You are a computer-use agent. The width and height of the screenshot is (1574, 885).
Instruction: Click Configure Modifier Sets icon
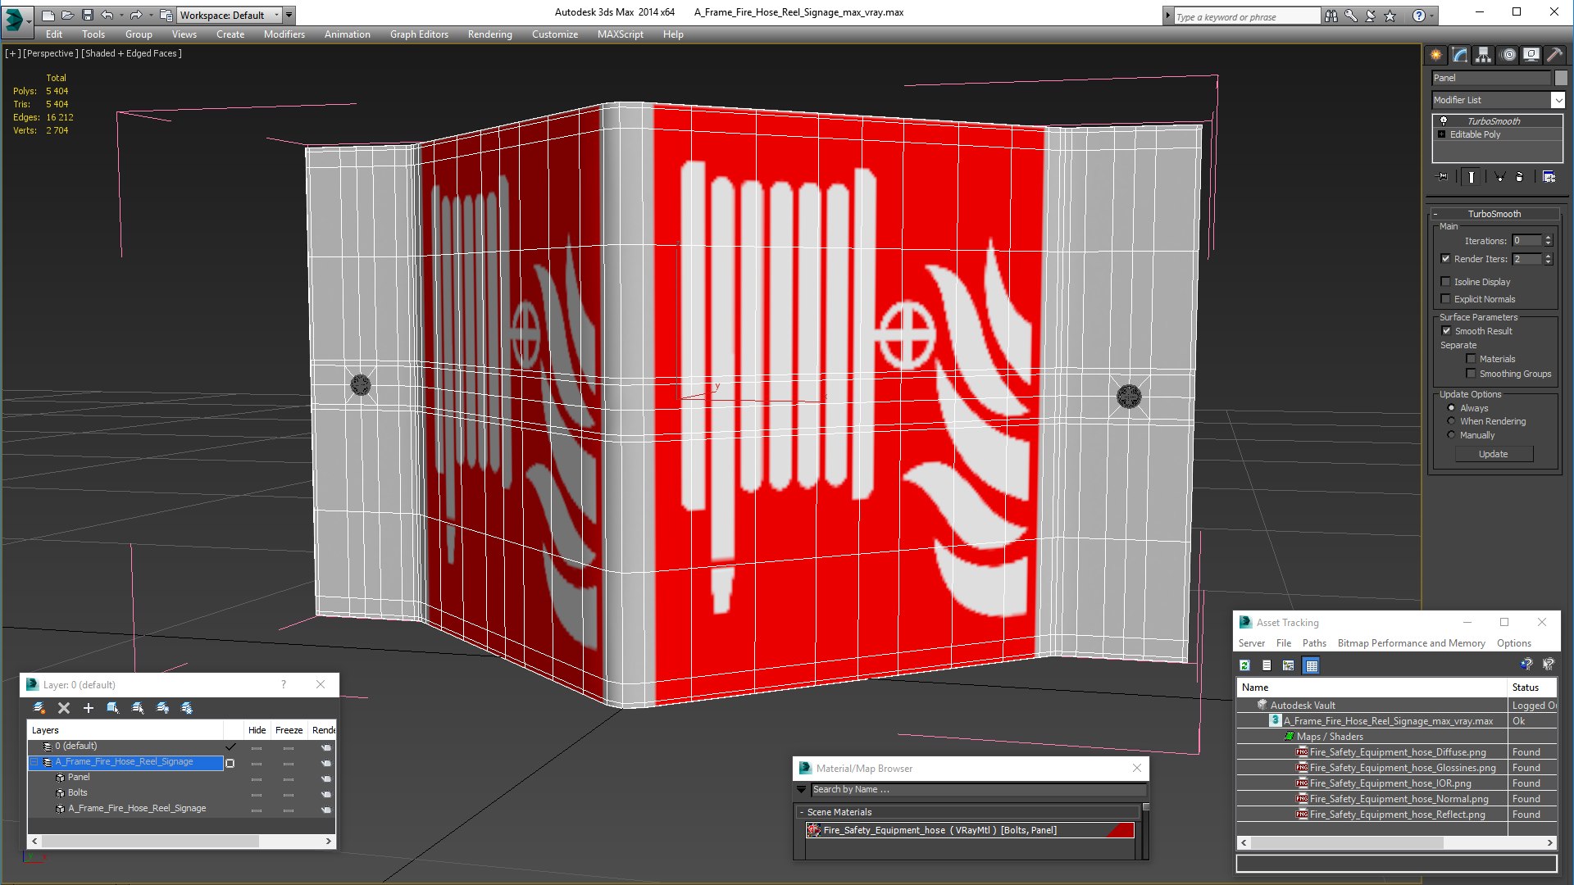point(1549,176)
